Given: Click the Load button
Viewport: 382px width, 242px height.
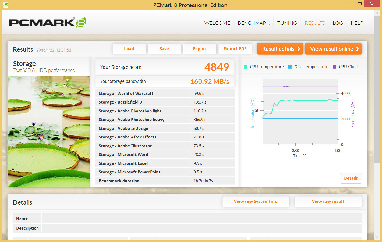Looking at the screenshot, I should tap(129, 49).
